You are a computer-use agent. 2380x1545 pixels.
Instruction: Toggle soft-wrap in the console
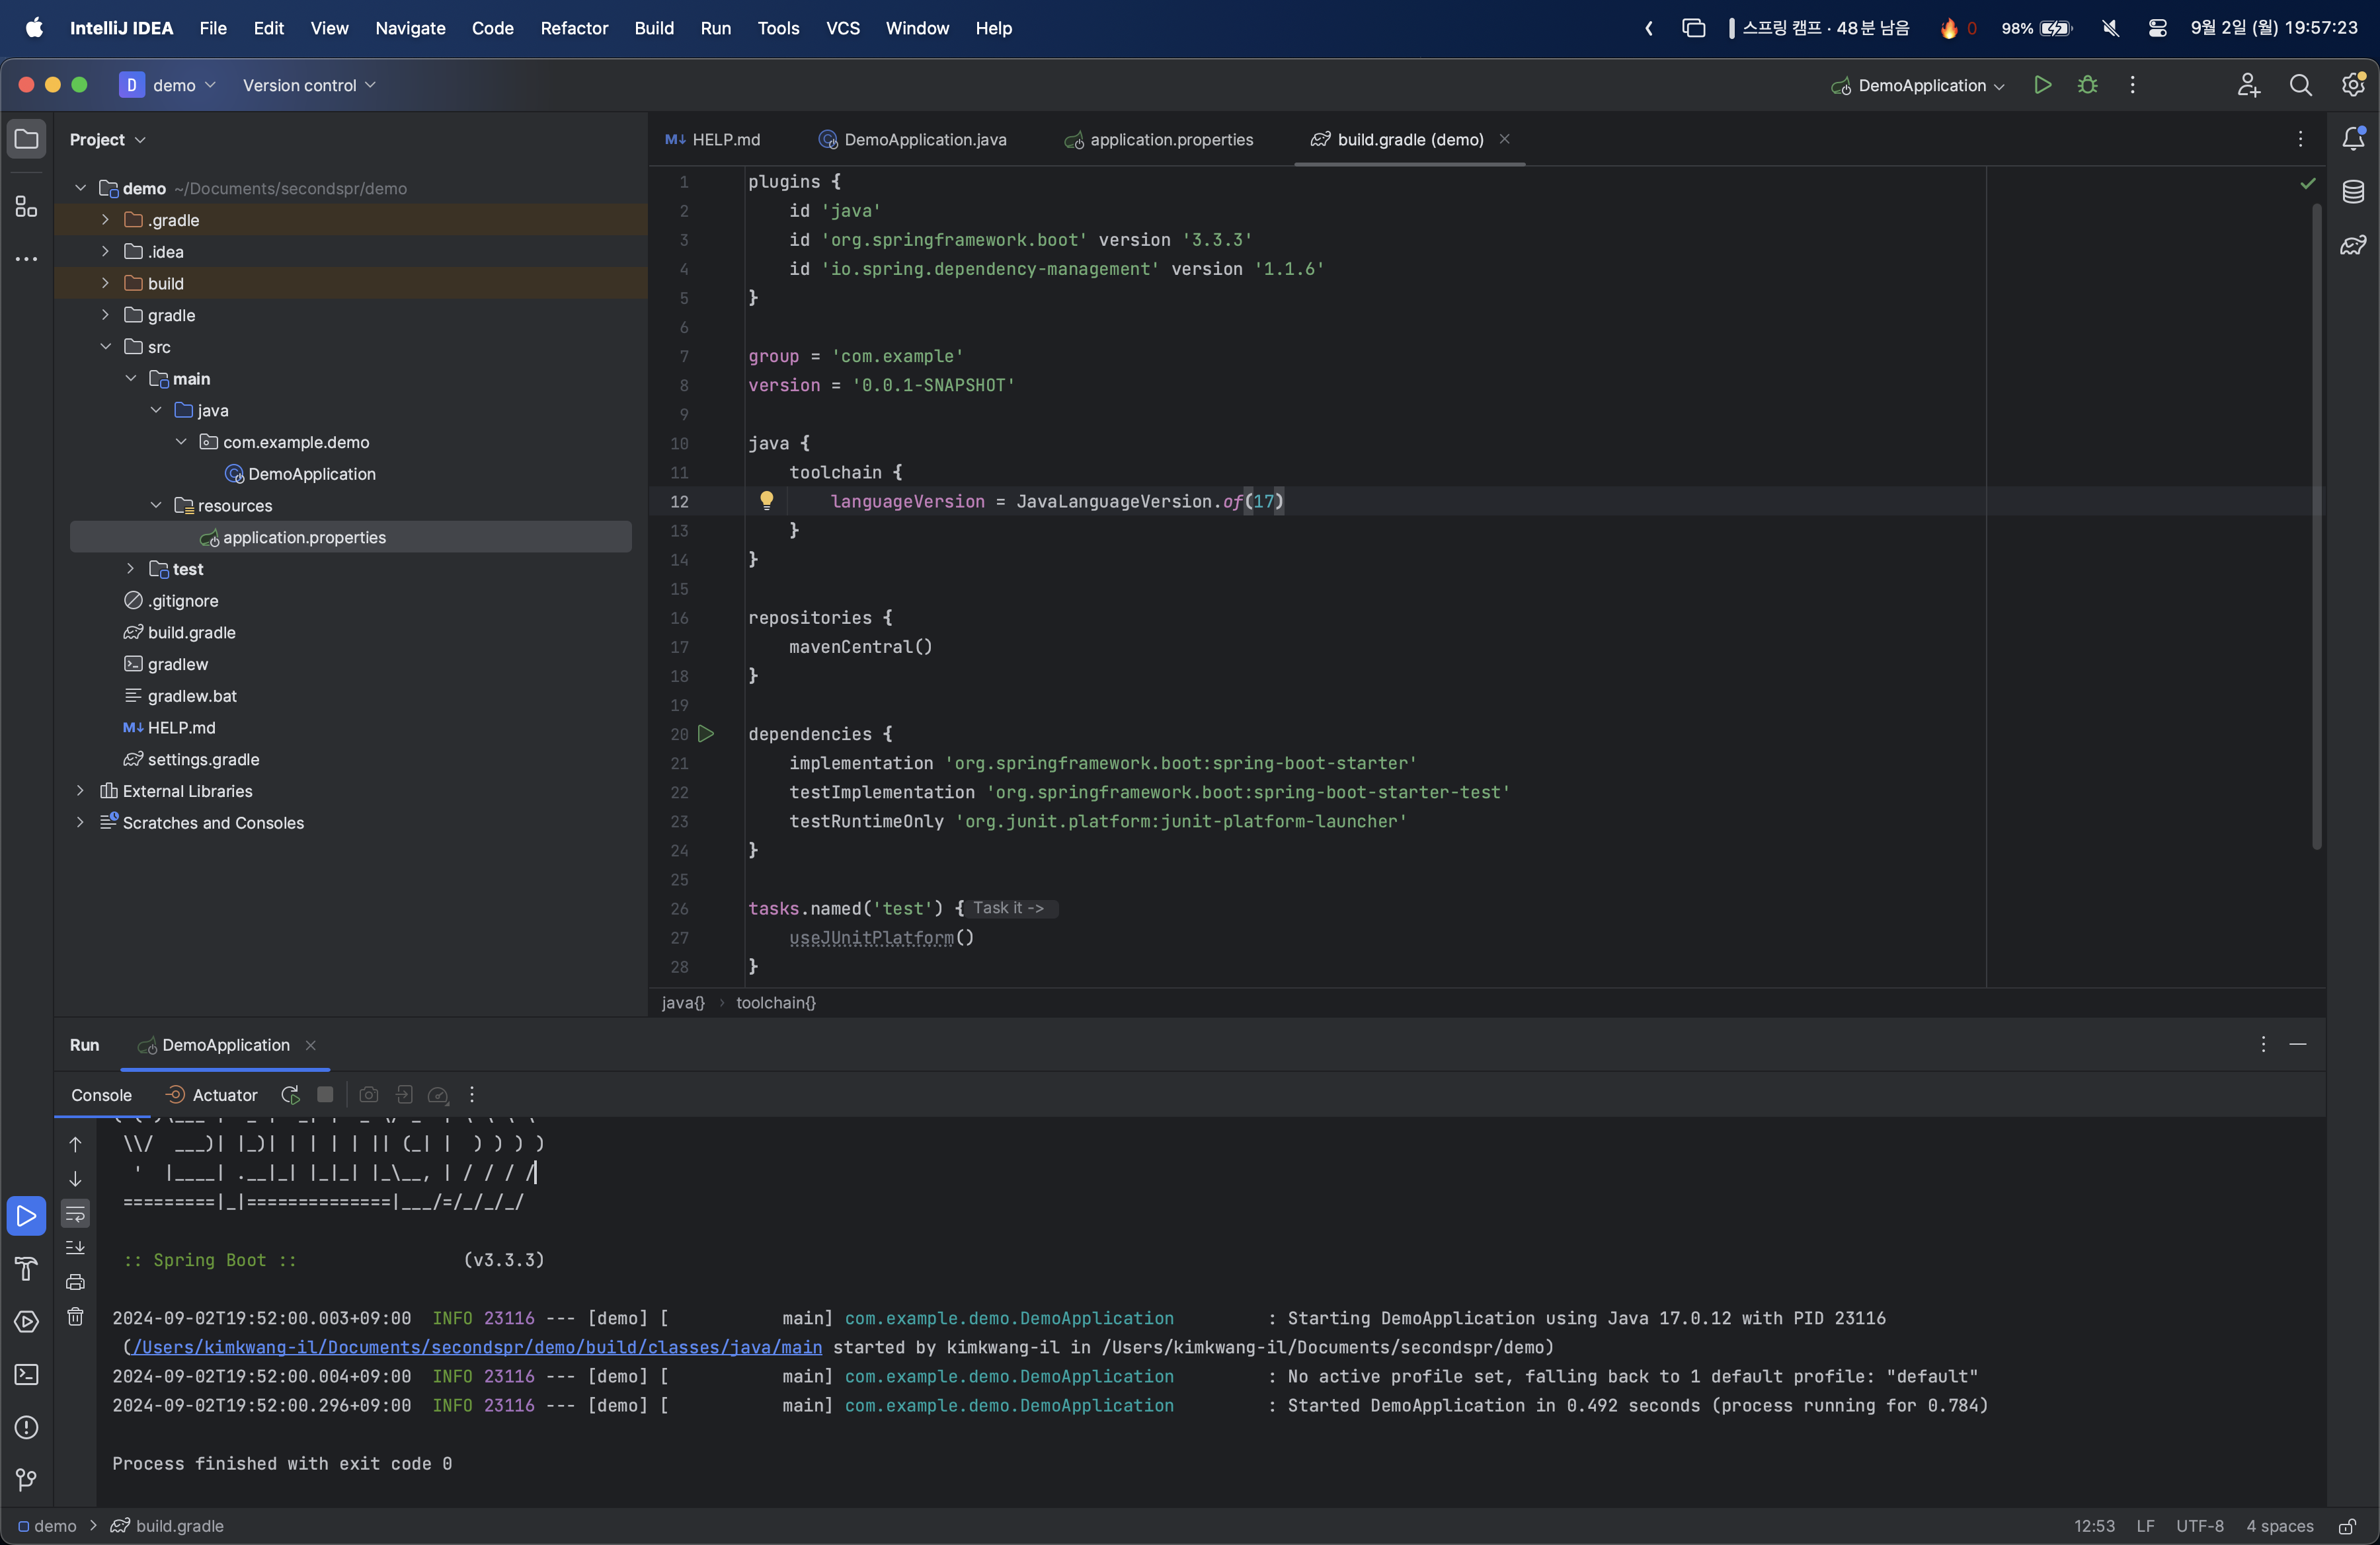click(75, 1214)
